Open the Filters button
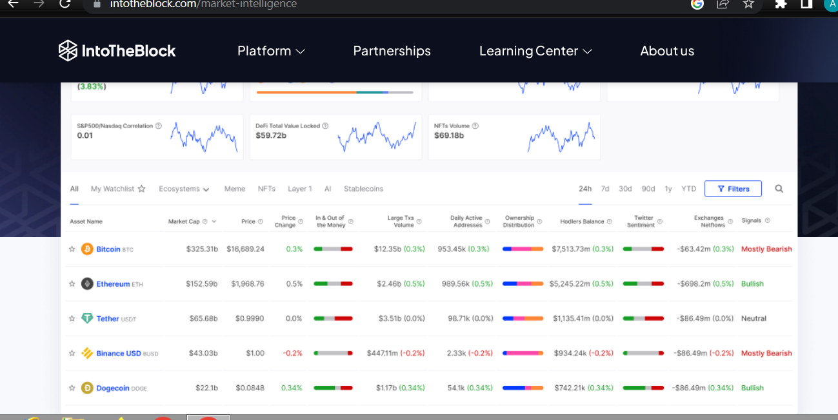The image size is (838, 420). pos(733,189)
